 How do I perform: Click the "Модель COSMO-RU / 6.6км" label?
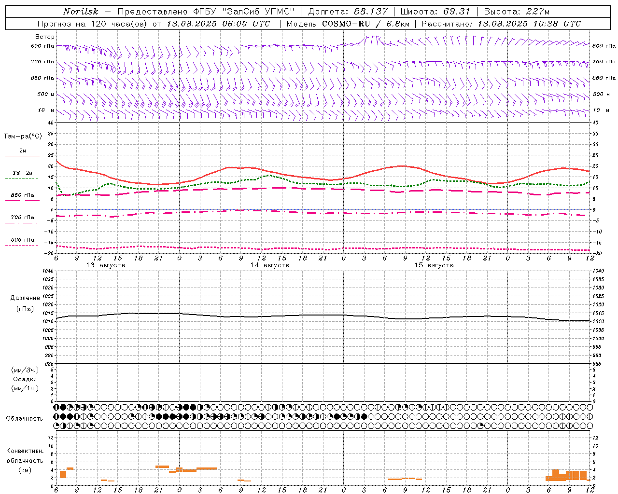click(x=348, y=24)
